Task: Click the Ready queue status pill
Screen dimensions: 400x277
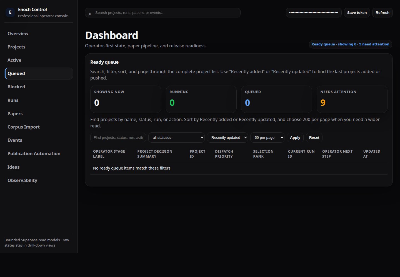Action: click(350, 44)
